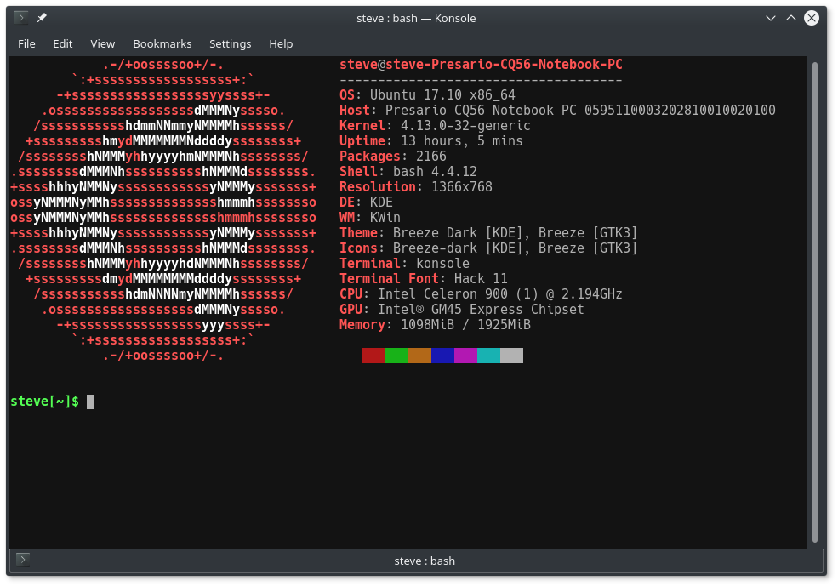The height and width of the screenshot is (587, 838).
Task: Click the red color swatch in neofetch output
Action: coord(373,355)
